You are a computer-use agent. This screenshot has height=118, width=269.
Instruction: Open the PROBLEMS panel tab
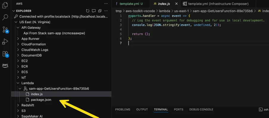coord(123,109)
